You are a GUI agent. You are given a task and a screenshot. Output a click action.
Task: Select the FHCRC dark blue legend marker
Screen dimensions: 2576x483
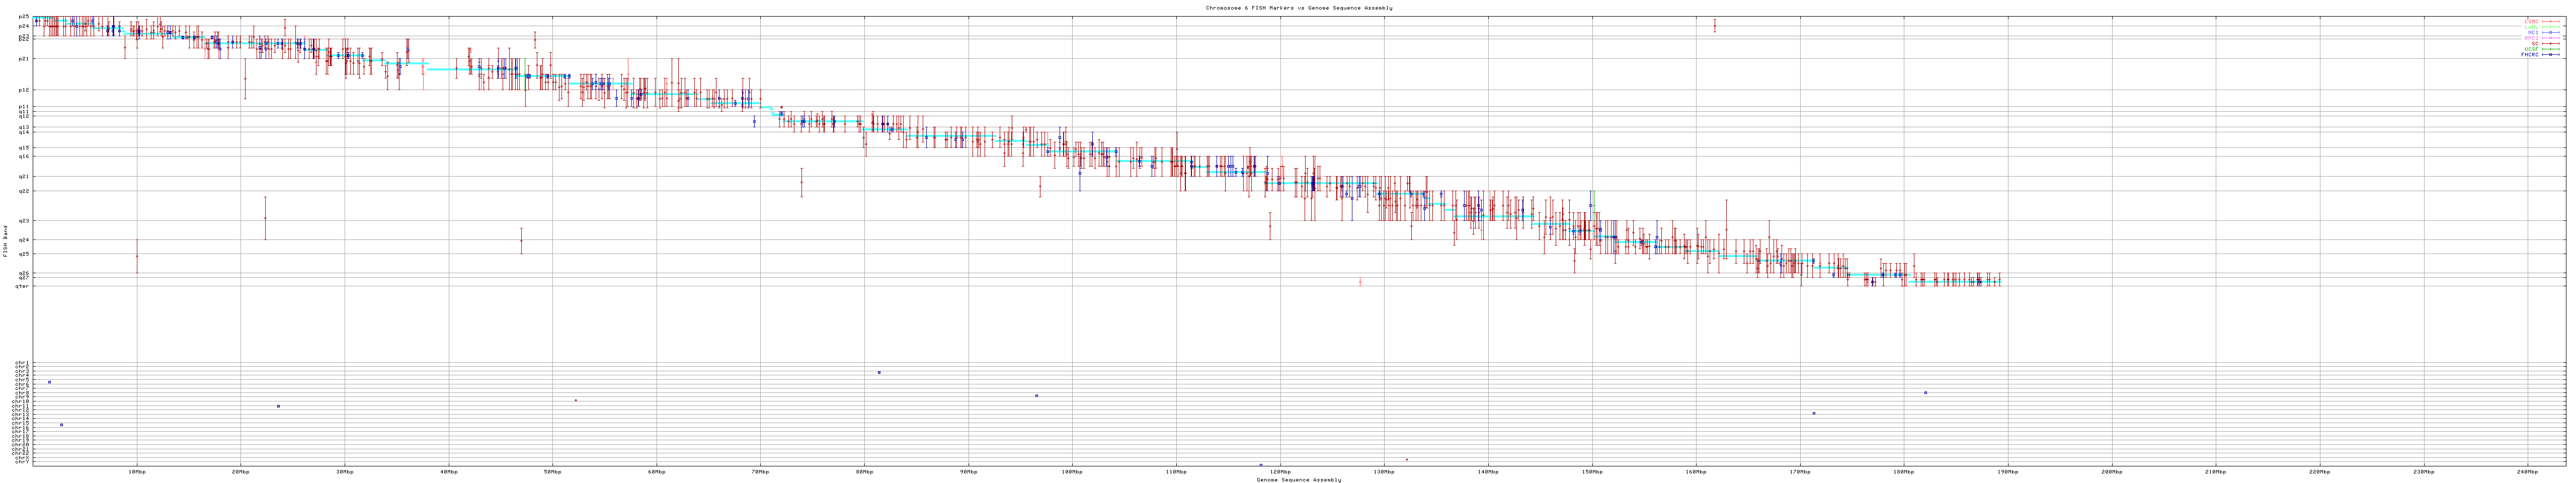point(2551,55)
